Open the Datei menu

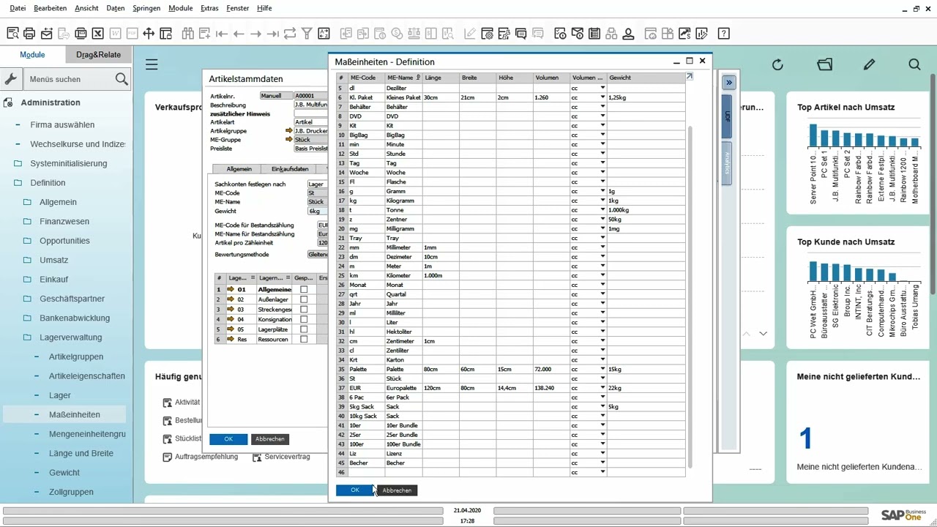tap(18, 8)
